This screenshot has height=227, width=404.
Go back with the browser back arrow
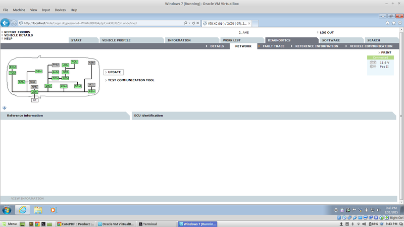click(x=5, y=23)
